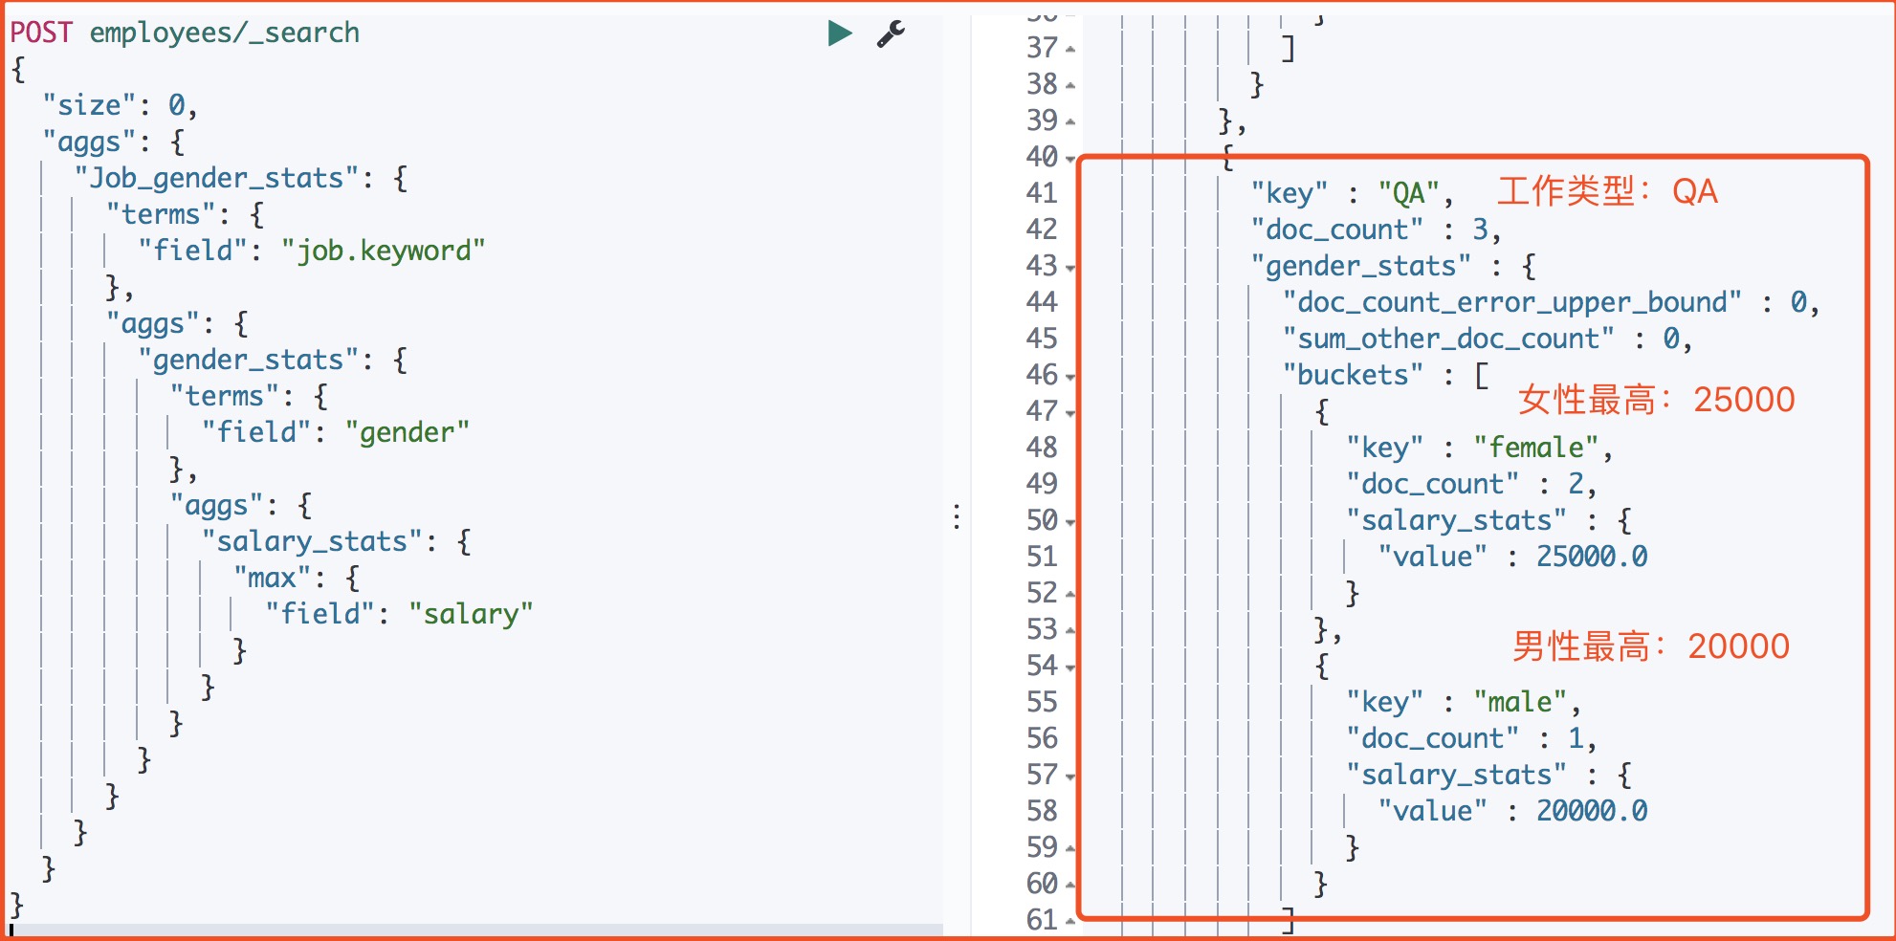Click "salary_stats" key at response line 50

coord(1457,520)
